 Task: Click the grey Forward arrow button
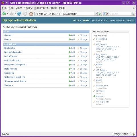(x=11, y=14)
